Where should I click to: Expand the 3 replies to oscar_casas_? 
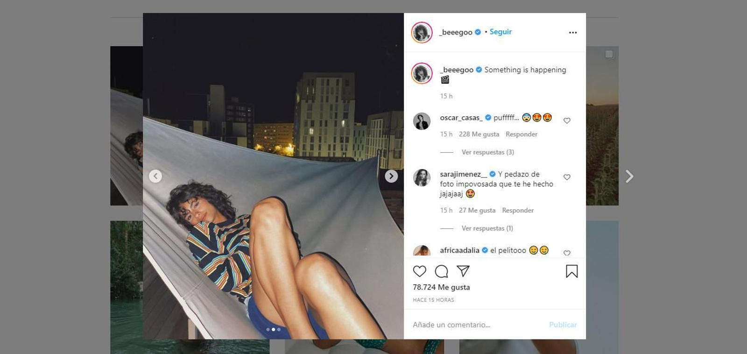click(x=487, y=152)
